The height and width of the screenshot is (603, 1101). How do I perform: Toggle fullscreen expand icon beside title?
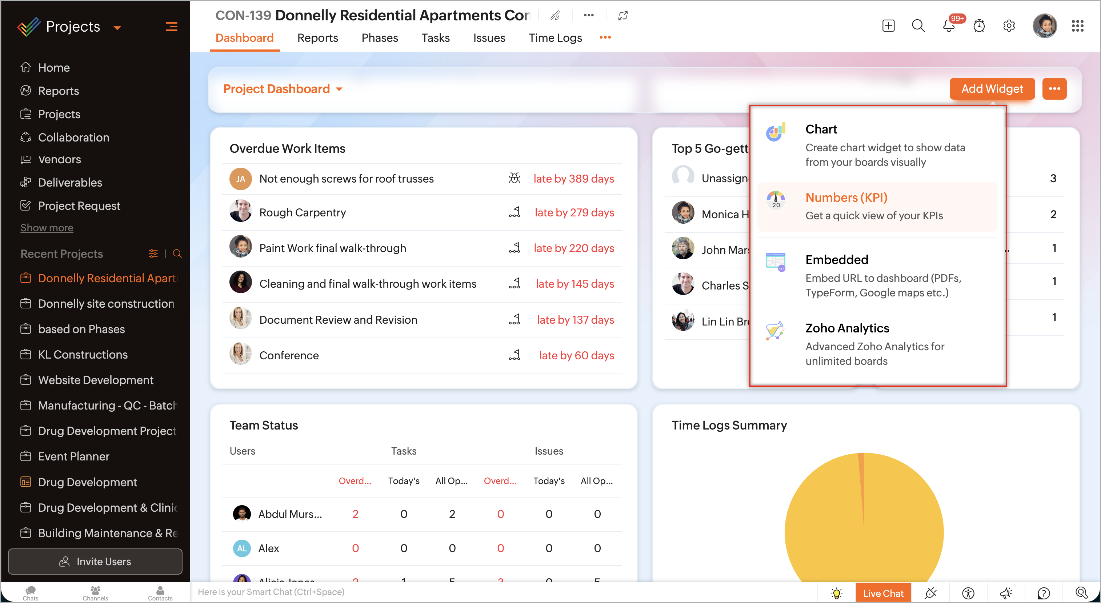(623, 16)
